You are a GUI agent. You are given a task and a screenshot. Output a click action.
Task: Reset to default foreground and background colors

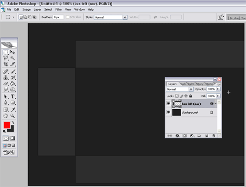4,131
